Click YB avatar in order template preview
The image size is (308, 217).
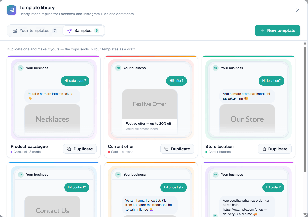215,174
